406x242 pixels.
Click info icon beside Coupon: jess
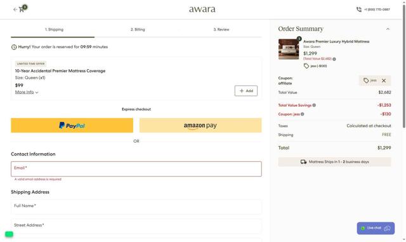click(302, 114)
